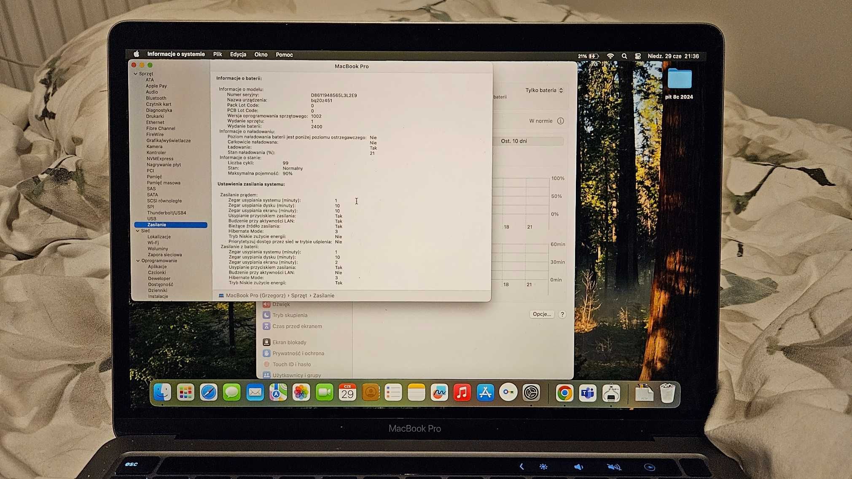Open the Trash in the Dock
The width and height of the screenshot is (852, 479).
tap(667, 393)
